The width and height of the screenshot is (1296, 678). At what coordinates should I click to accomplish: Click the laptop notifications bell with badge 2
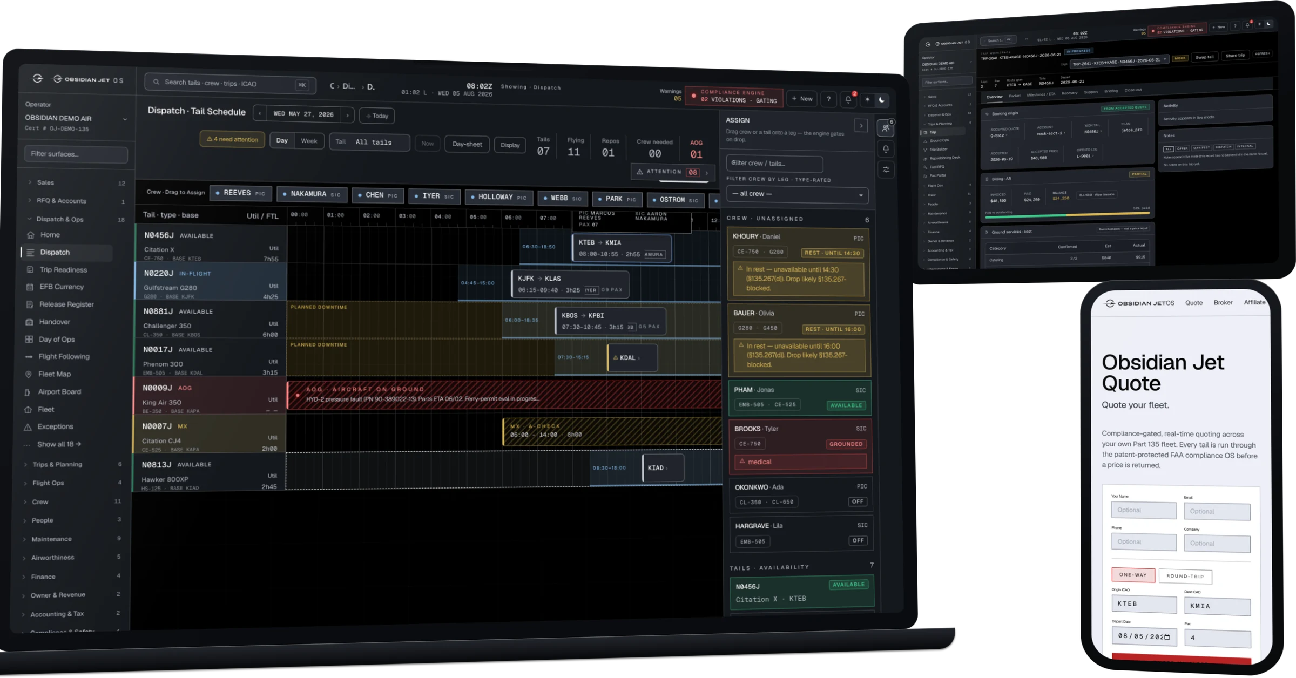tap(848, 99)
